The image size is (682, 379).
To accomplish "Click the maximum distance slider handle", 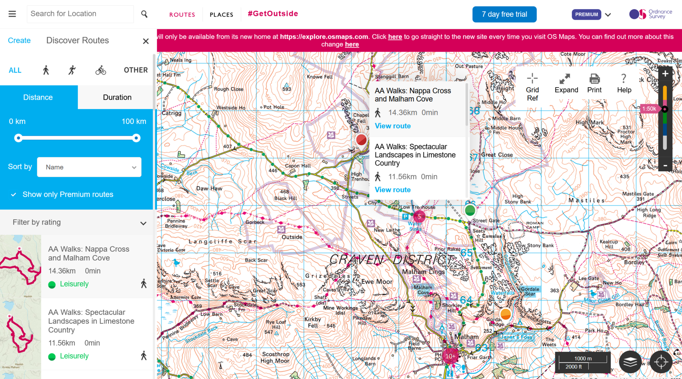I will pos(136,138).
